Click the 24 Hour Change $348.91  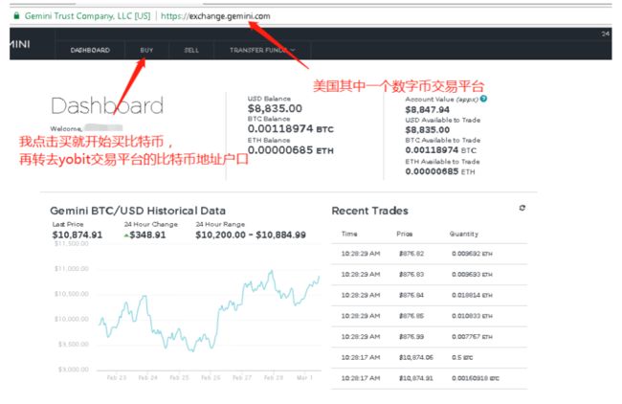(144, 235)
